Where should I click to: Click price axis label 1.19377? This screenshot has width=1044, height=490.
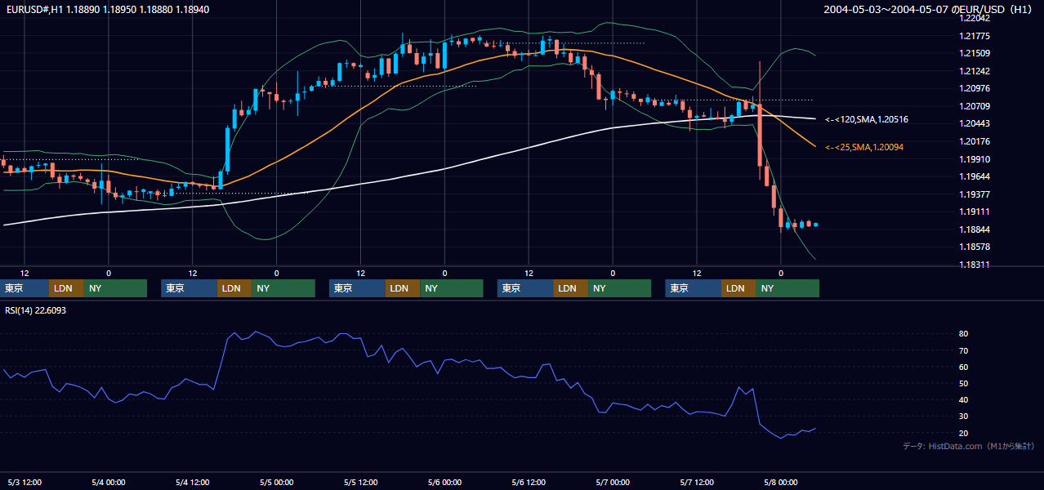975,194
